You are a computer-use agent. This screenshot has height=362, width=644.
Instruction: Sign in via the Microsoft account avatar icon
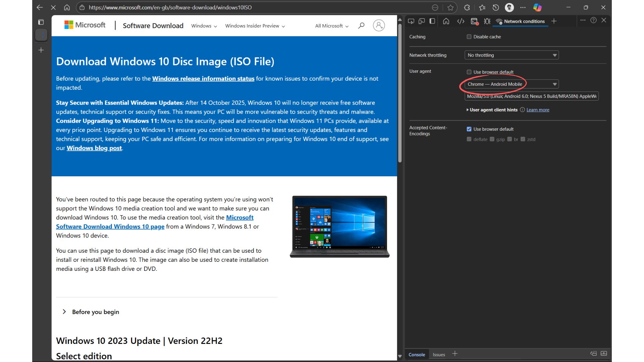[x=379, y=25]
